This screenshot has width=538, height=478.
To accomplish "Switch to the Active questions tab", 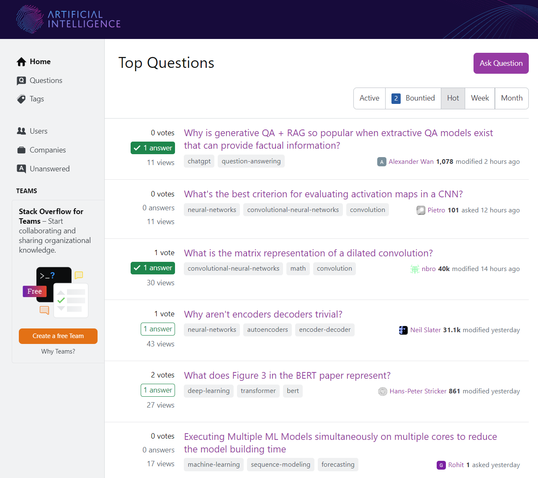I will (x=369, y=98).
